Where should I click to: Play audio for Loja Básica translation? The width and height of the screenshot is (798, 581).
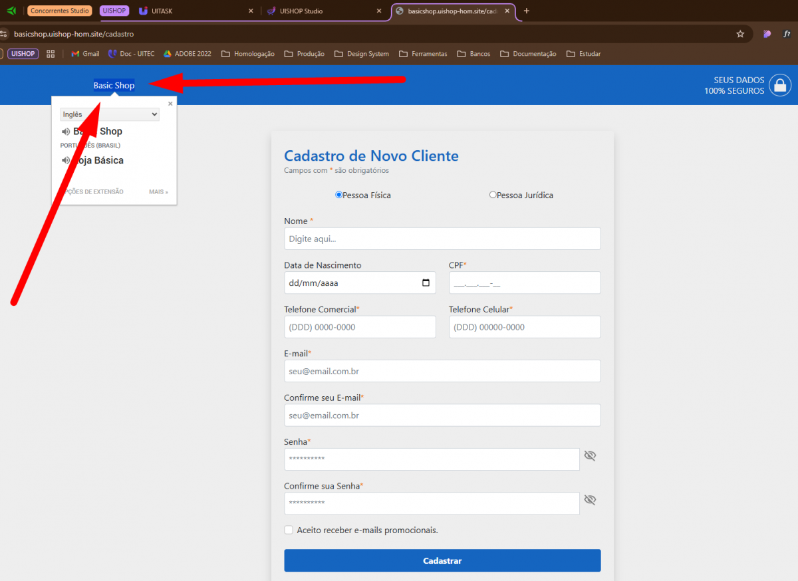pyautogui.click(x=66, y=160)
